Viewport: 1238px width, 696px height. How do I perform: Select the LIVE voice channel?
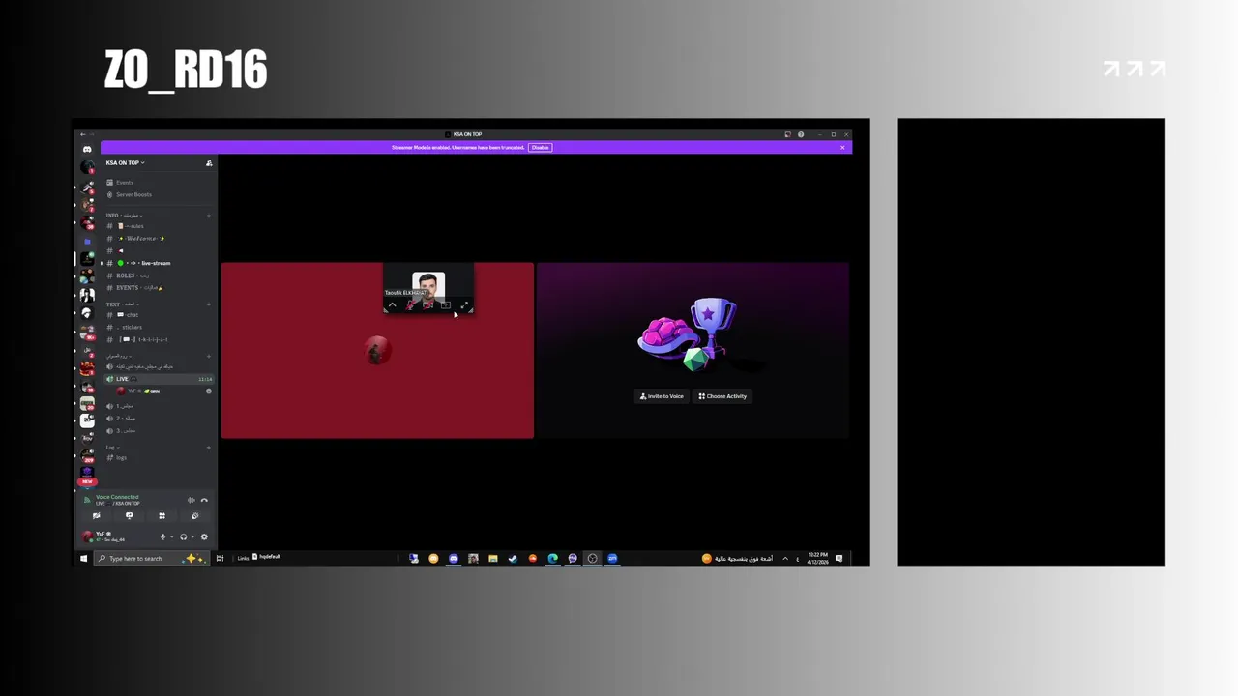coord(160,379)
